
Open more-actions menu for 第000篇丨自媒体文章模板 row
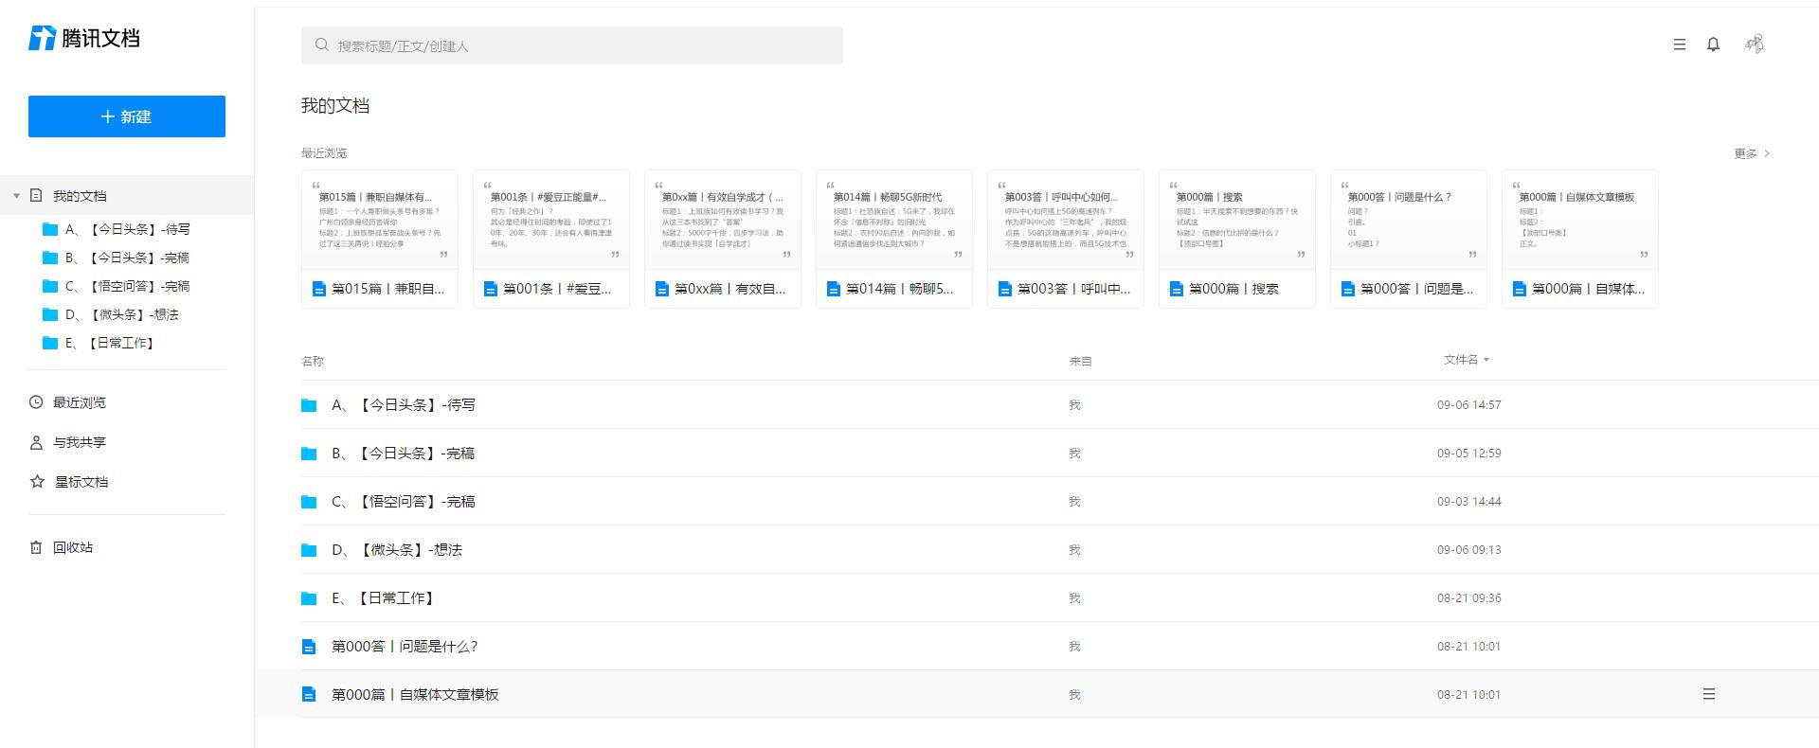pyautogui.click(x=1709, y=694)
